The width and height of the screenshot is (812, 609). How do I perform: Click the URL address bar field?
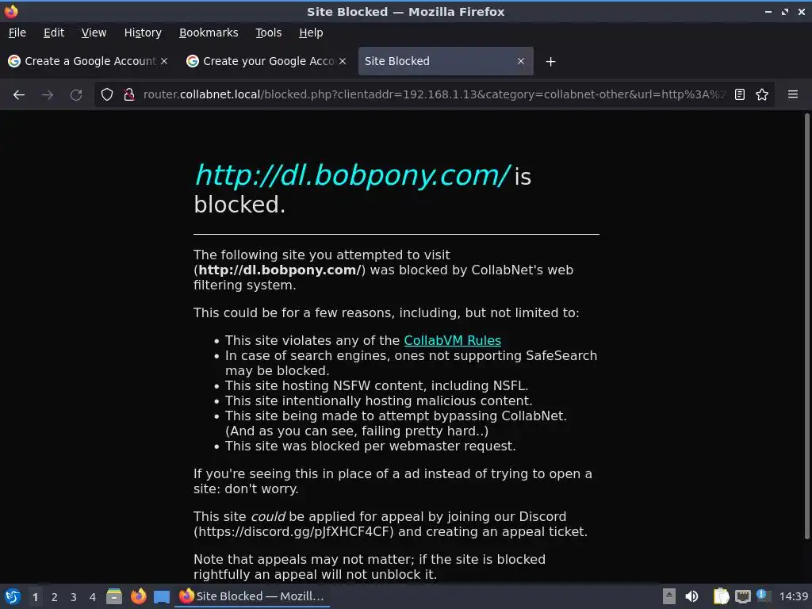click(x=434, y=95)
